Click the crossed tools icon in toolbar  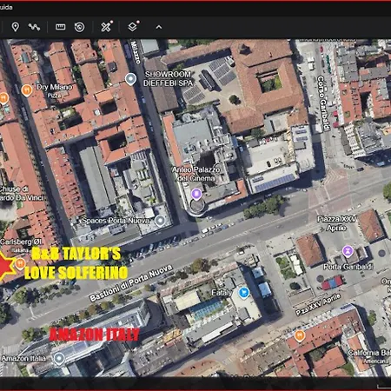tap(106, 27)
